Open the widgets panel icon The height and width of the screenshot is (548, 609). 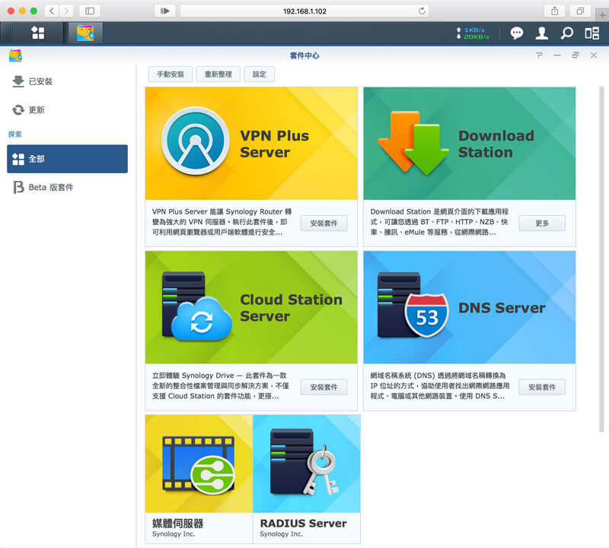pyautogui.click(x=591, y=33)
